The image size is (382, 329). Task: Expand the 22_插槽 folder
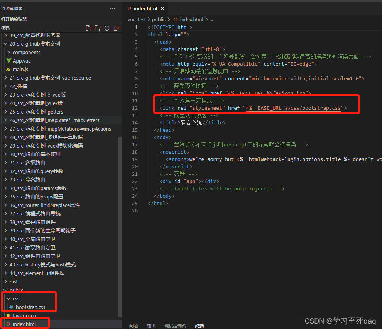[18, 86]
